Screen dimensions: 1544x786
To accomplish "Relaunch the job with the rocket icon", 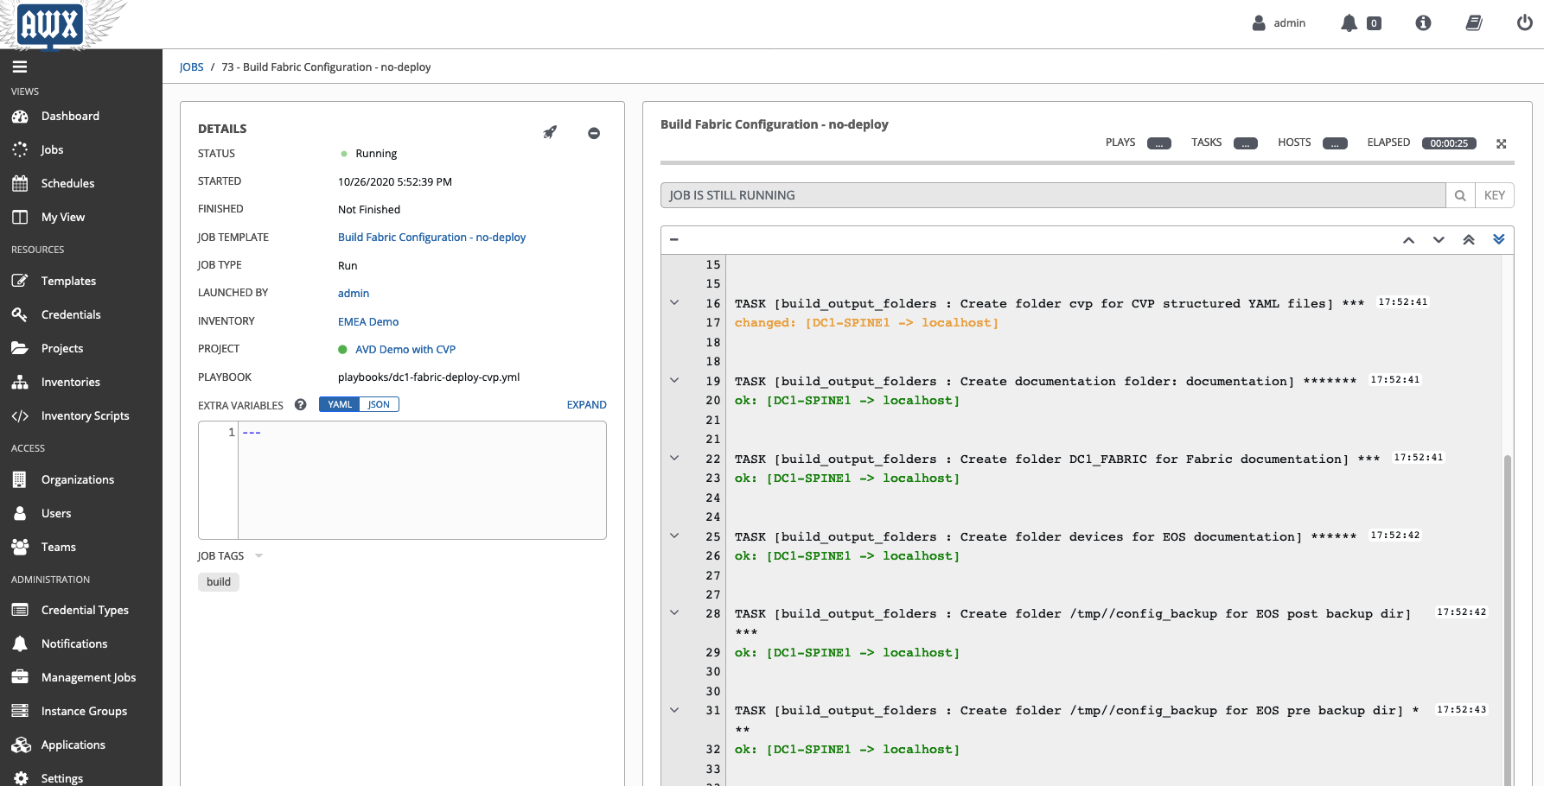I will 550,132.
